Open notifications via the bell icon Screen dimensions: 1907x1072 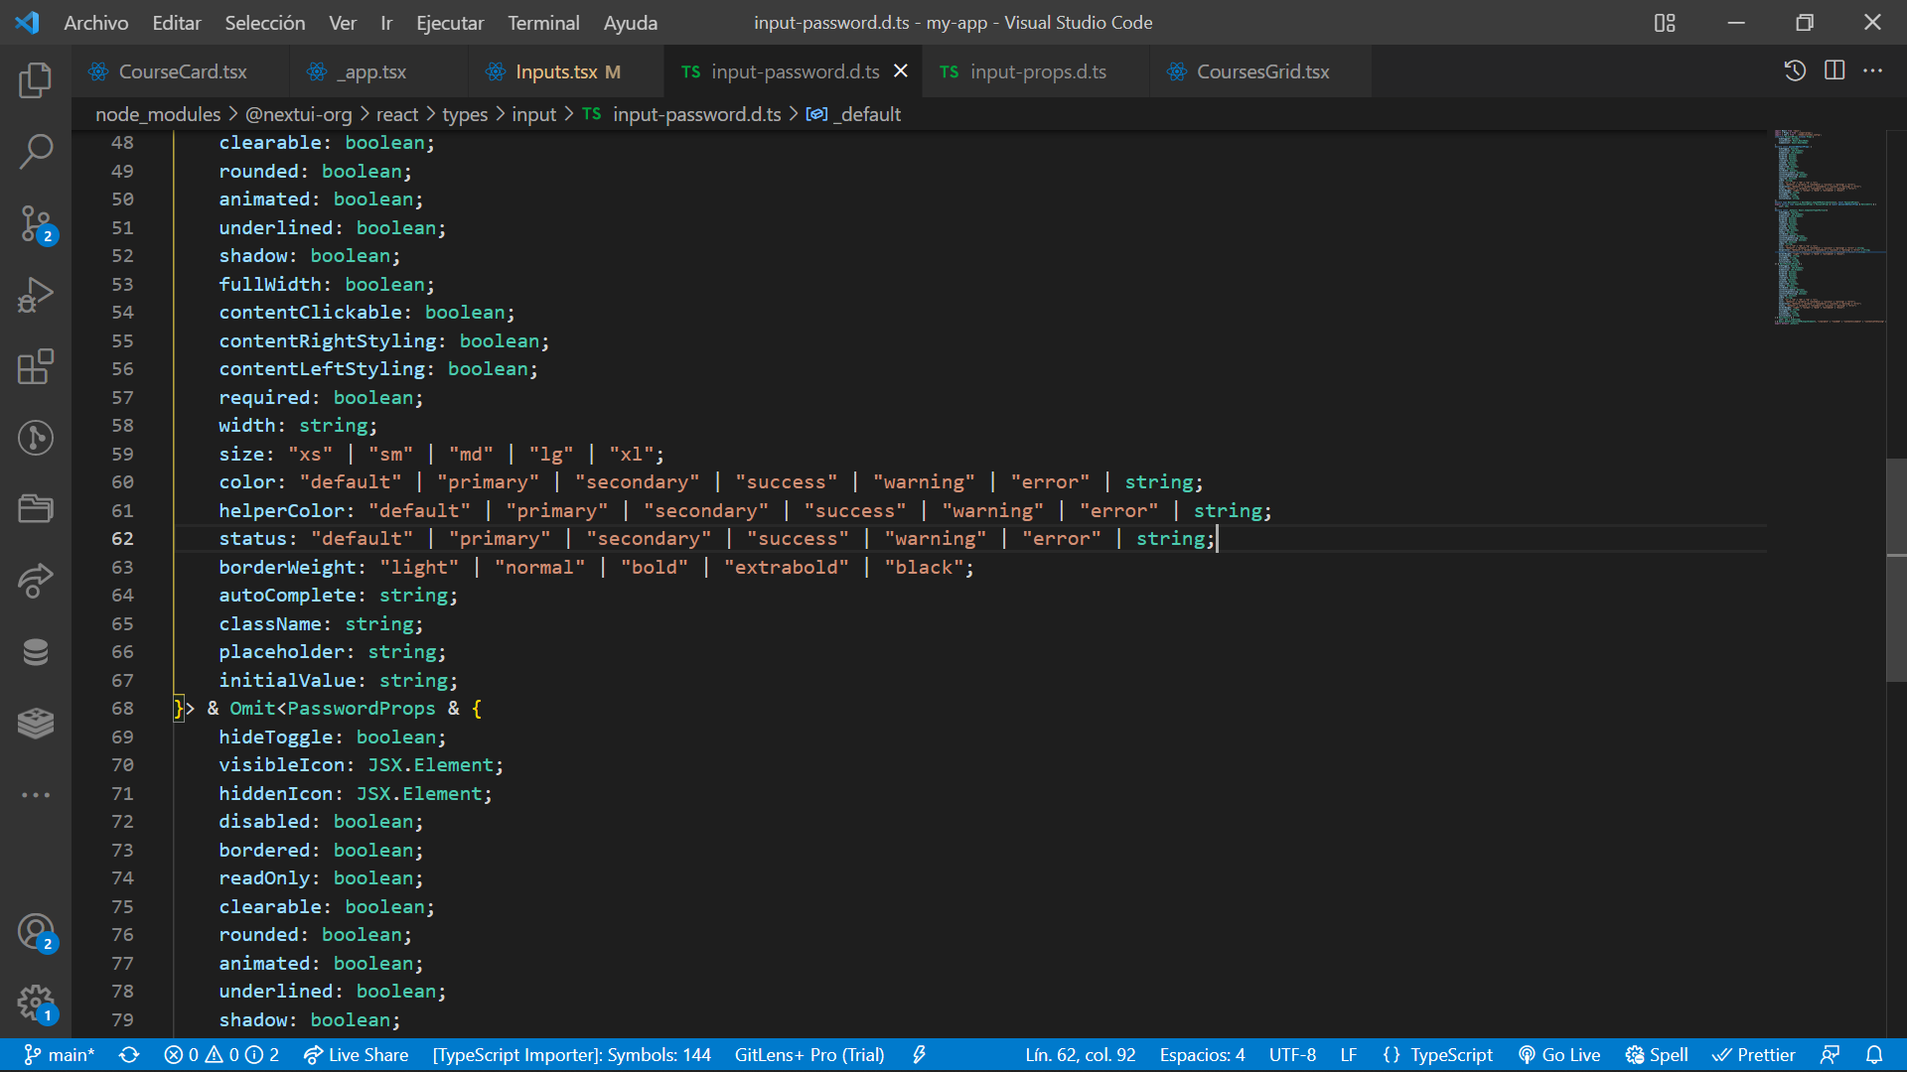[x=1875, y=1055]
